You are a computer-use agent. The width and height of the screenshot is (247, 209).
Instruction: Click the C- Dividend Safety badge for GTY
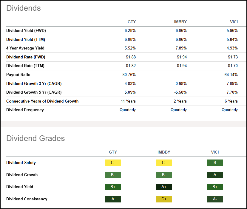point(113,163)
